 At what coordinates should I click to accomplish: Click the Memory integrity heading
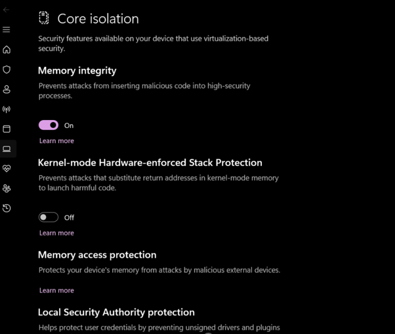tap(77, 71)
